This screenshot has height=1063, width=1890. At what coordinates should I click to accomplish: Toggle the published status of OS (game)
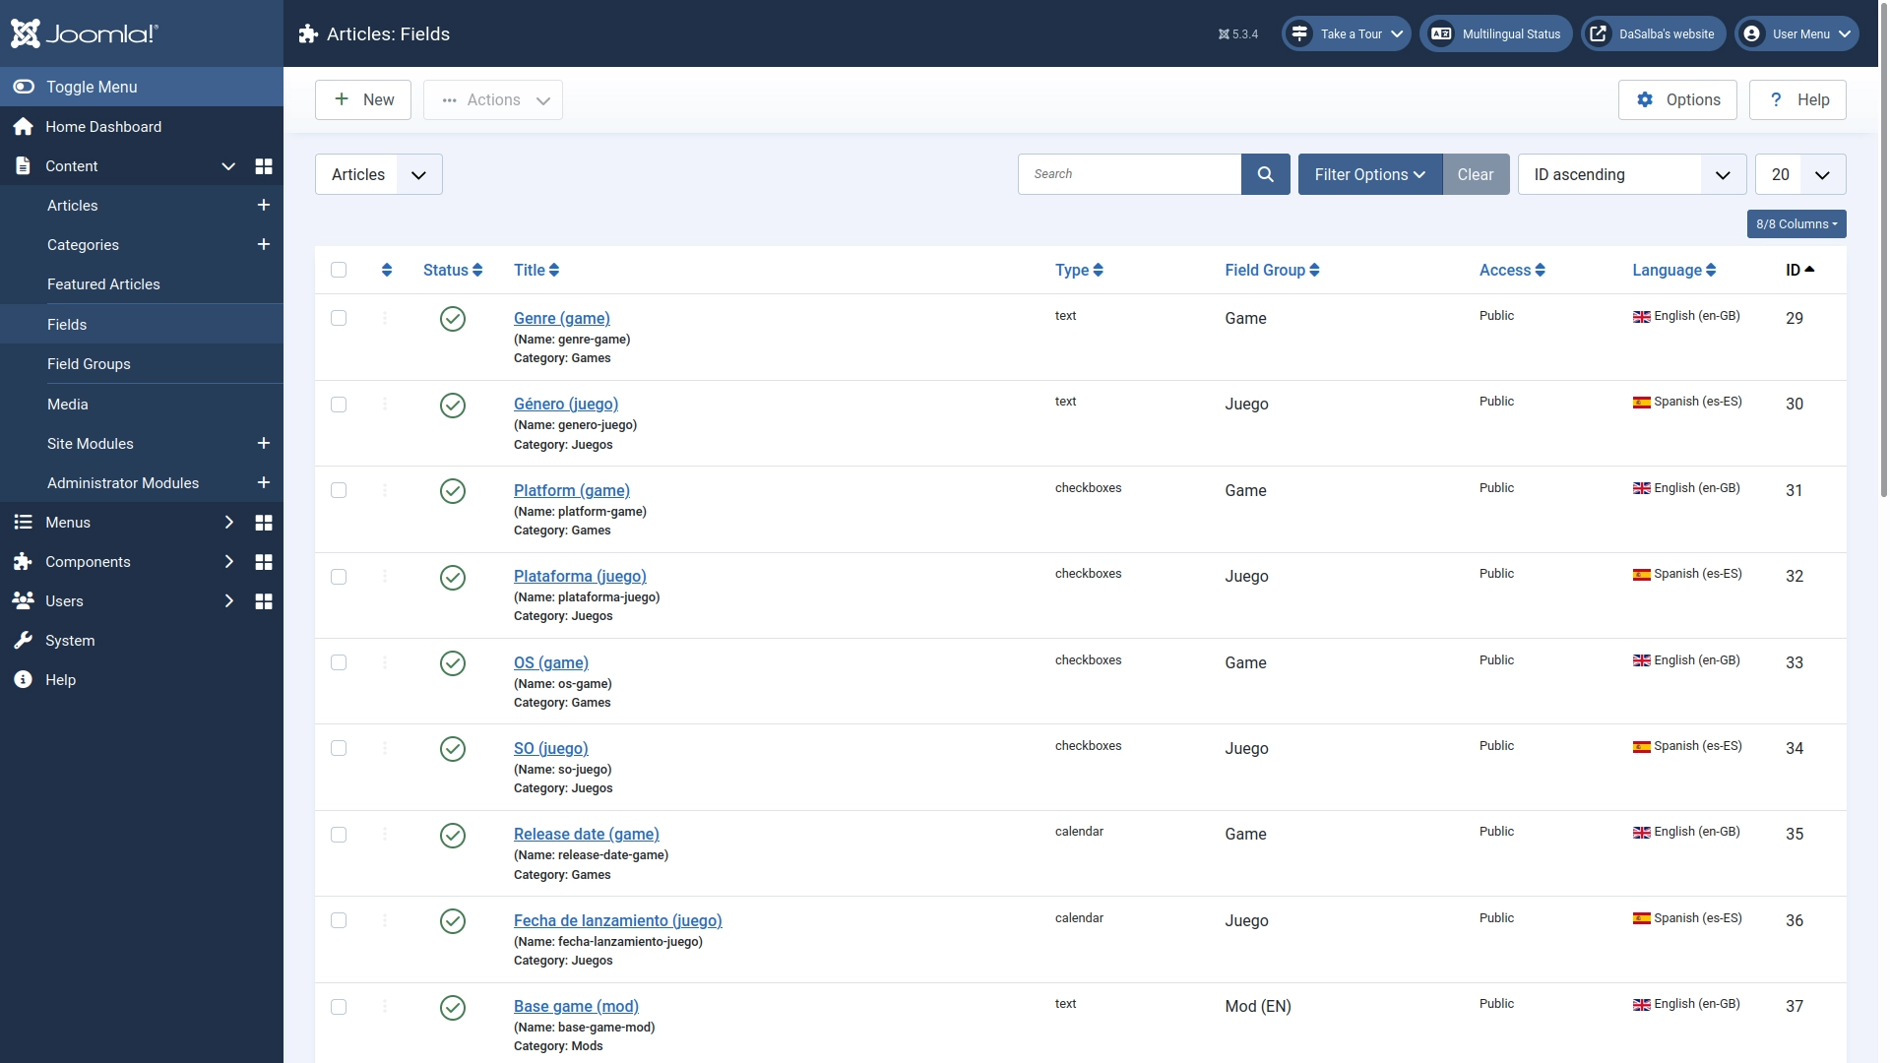452,662
